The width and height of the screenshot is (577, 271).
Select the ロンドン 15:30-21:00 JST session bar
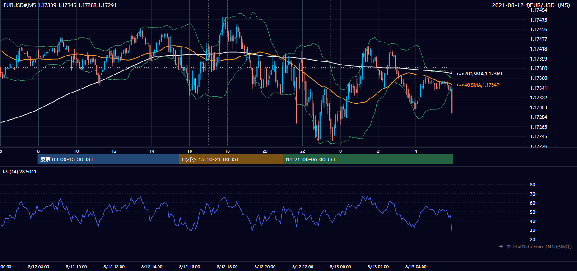click(x=231, y=159)
